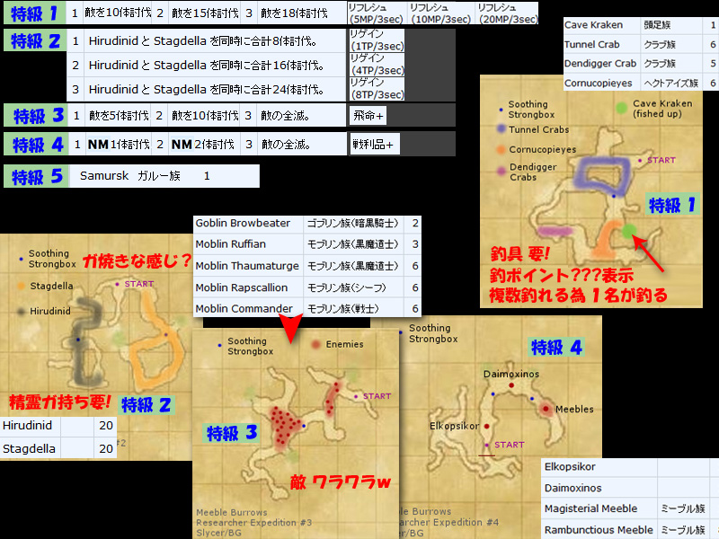Click the リゲイン (1TP/3sec) reward cell
The width and height of the screenshot is (719, 539).
click(377, 40)
